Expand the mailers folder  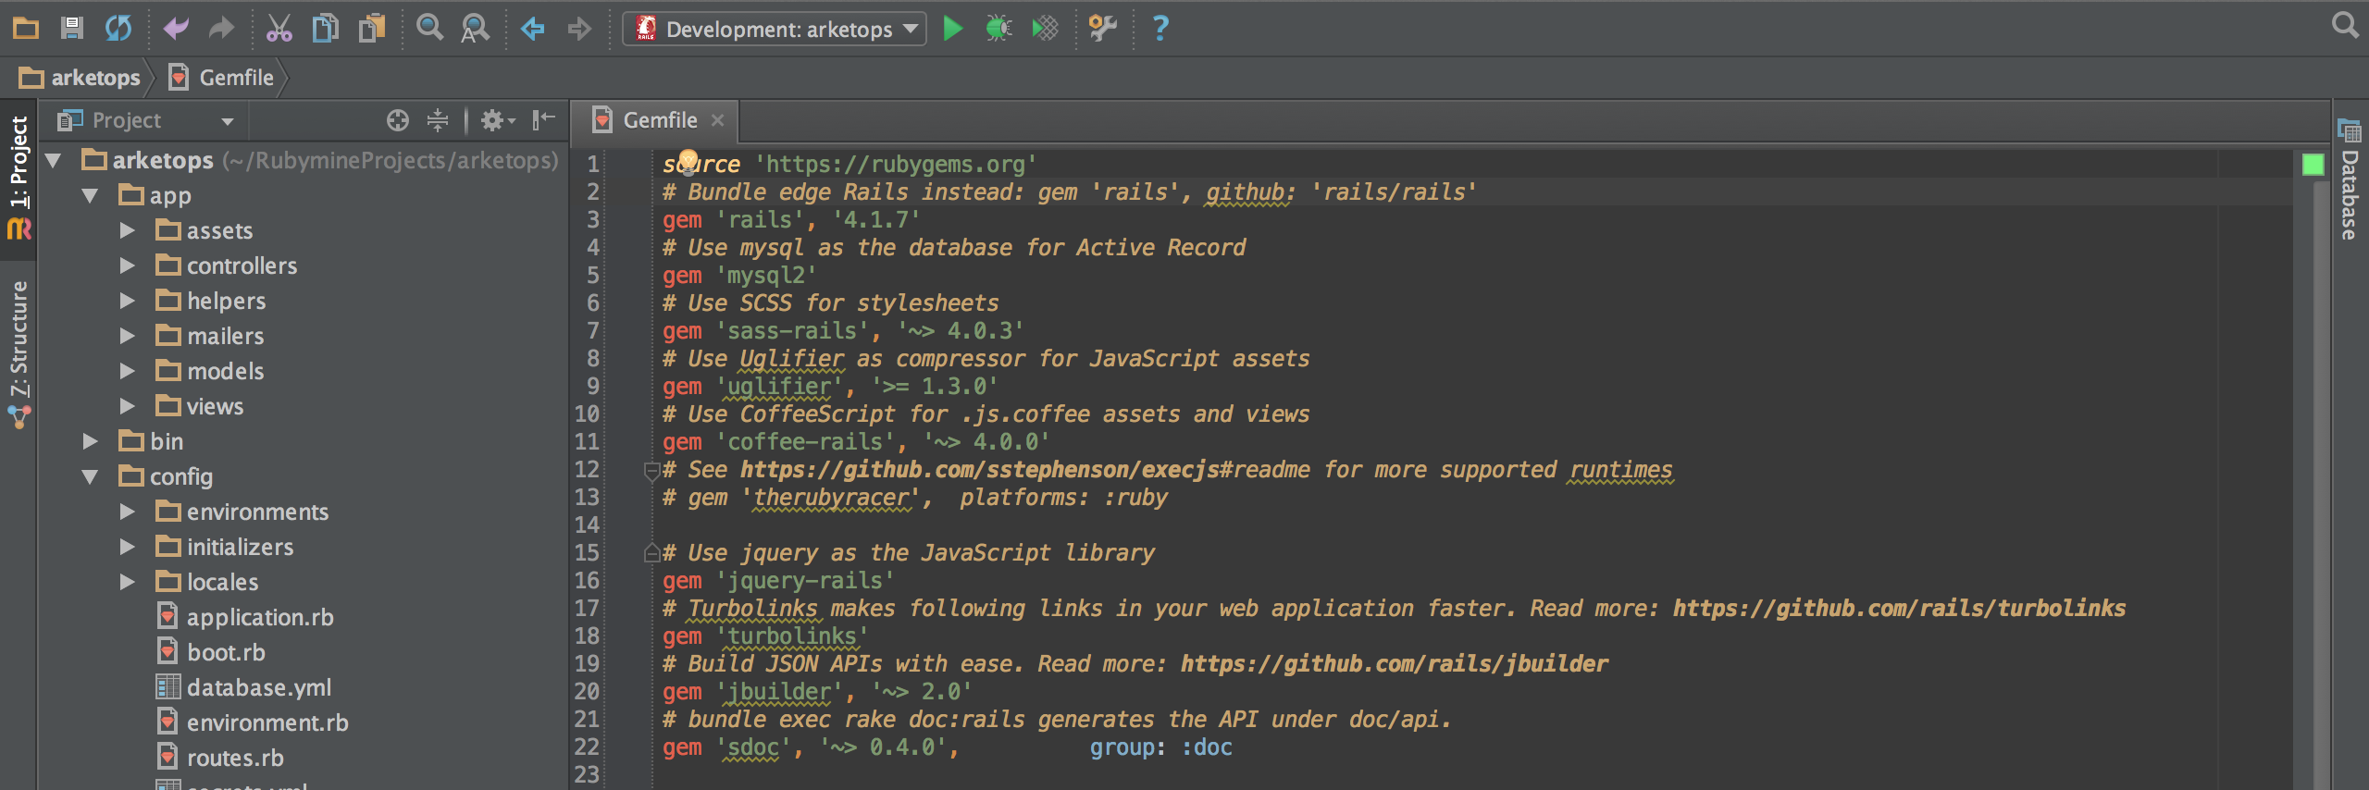point(128,337)
